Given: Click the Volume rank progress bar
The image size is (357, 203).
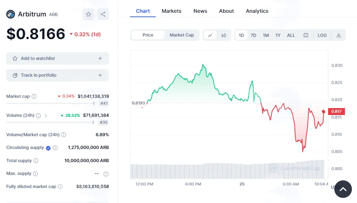Looking at the screenshot, I should point(50,122).
